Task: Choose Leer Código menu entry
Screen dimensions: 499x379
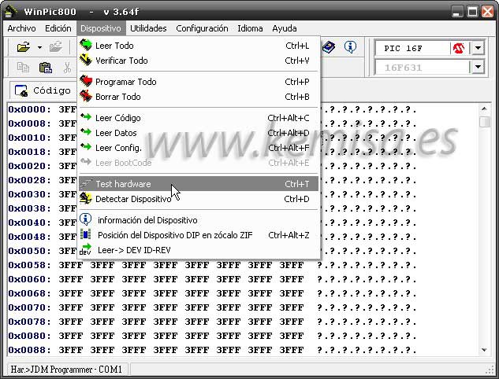Action: 199,118
